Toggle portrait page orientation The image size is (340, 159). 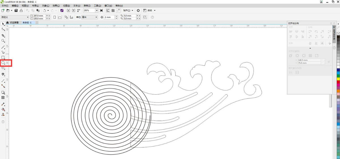pos(55,17)
